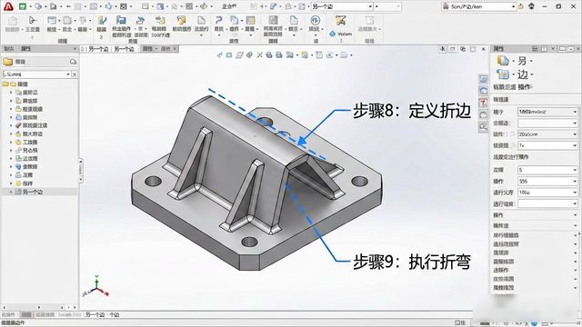
Task: Click the yellow sketch icon above Voiom
Action: (x=340, y=20)
